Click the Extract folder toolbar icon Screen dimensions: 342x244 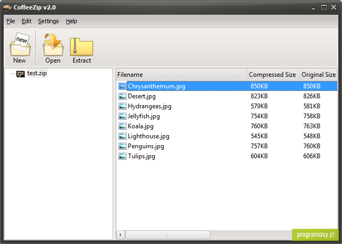pyautogui.click(x=82, y=47)
